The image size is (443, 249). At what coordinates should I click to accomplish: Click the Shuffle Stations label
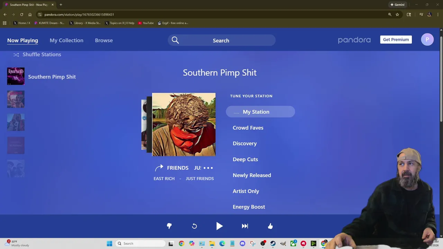(x=42, y=54)
